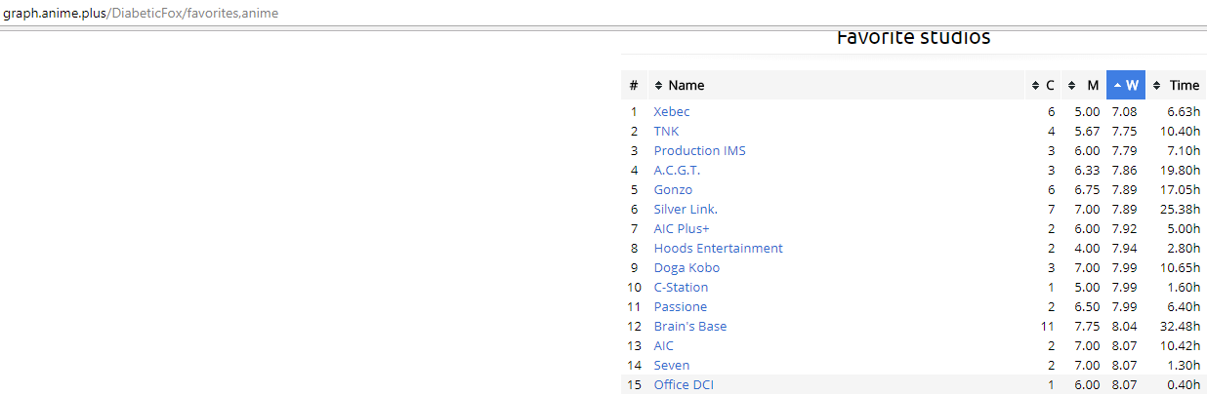Image resolution: width=1207 pixels, height=395 pixels.
Task: Open the Silver Link. studio link
Action: 686,210
